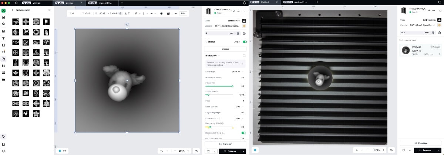
Task: Click the Shapes tool in left sidebar
Action: point(3,45)
